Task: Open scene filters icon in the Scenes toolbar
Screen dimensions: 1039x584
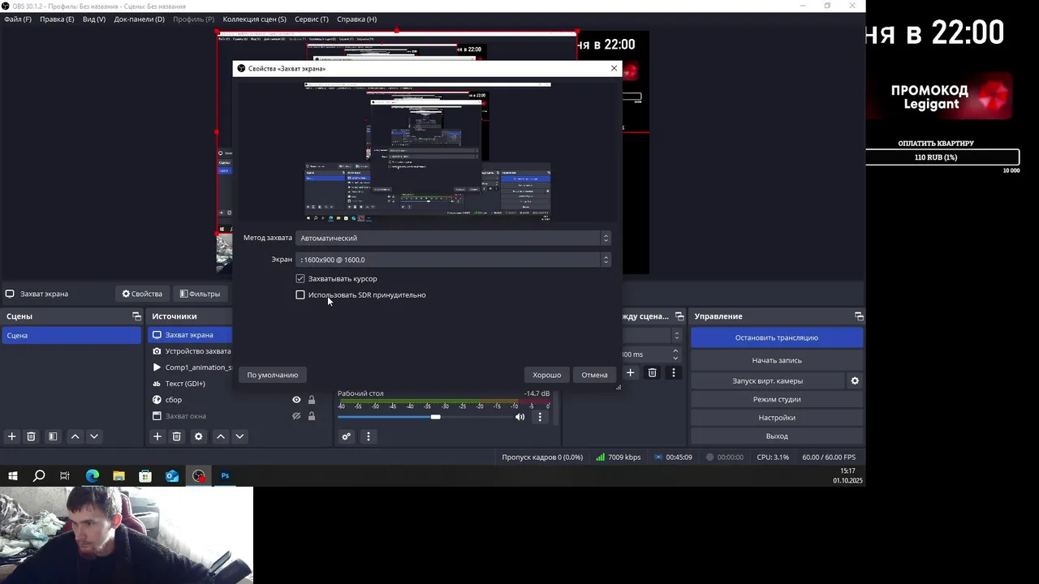Action: tap(53, 436)
